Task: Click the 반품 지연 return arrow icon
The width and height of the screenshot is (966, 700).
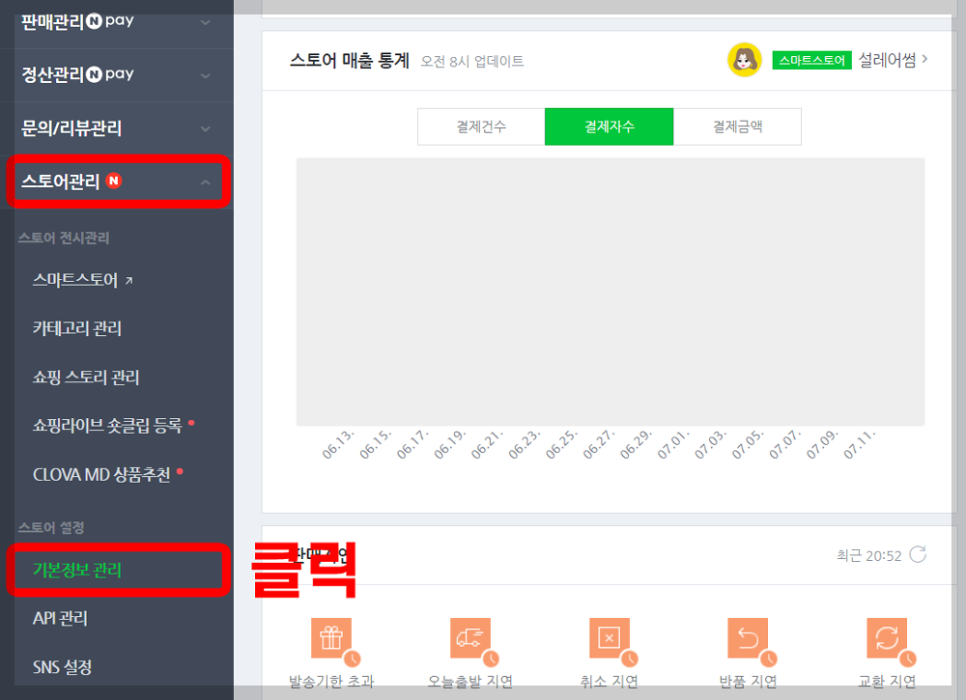Action: 749,637
